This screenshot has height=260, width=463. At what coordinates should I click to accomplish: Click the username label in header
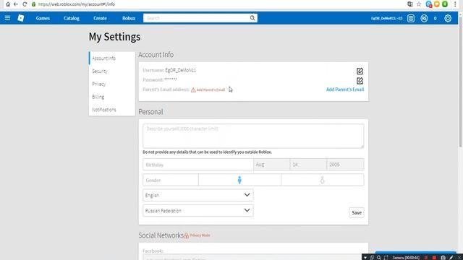[x=386, y=18]
